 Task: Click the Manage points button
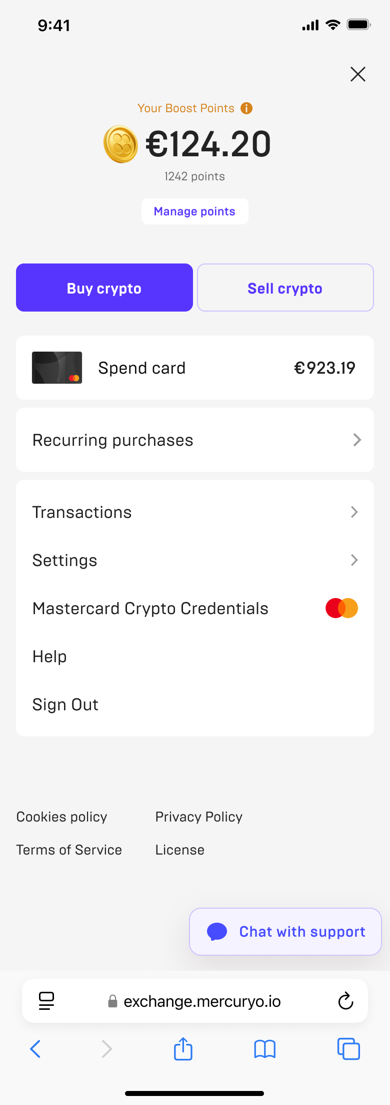coord(194,211)
